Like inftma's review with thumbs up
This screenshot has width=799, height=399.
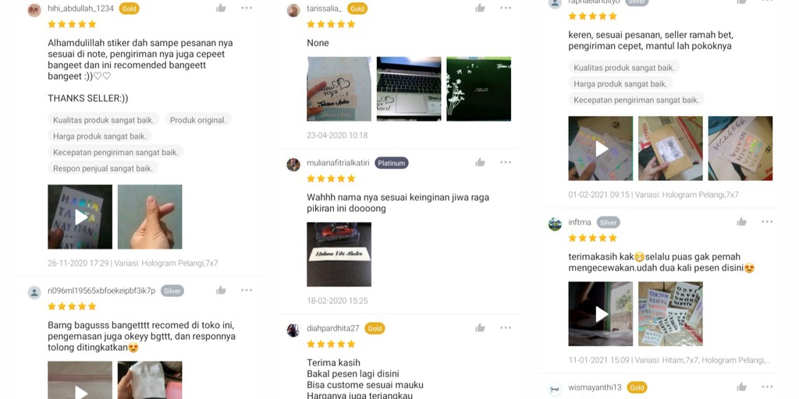pos(741,221)
